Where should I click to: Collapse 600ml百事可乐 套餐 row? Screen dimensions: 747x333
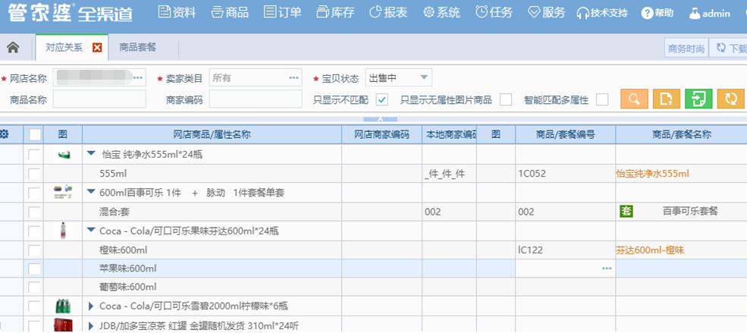click(92, 192)
